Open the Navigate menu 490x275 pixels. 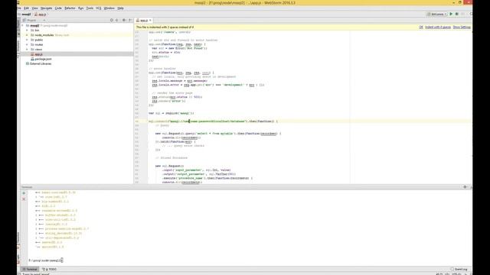[x=46, y=8]
